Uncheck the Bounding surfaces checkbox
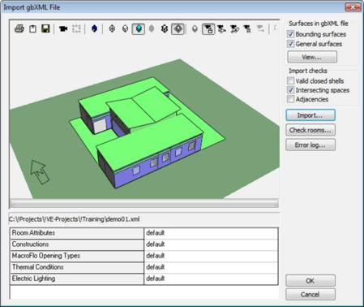Viewport: 364px width, 307px height. pos(290,34)
